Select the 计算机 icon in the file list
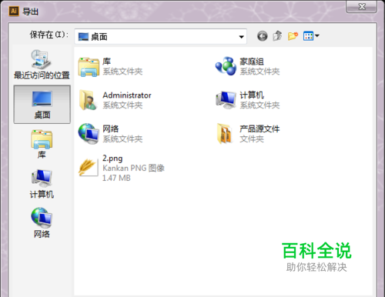 click(x=226, y=100)
